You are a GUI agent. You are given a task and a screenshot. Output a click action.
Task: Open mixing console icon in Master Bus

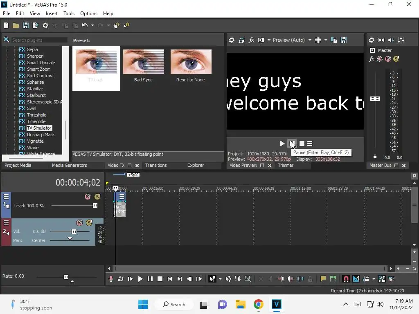pos(401,40)
